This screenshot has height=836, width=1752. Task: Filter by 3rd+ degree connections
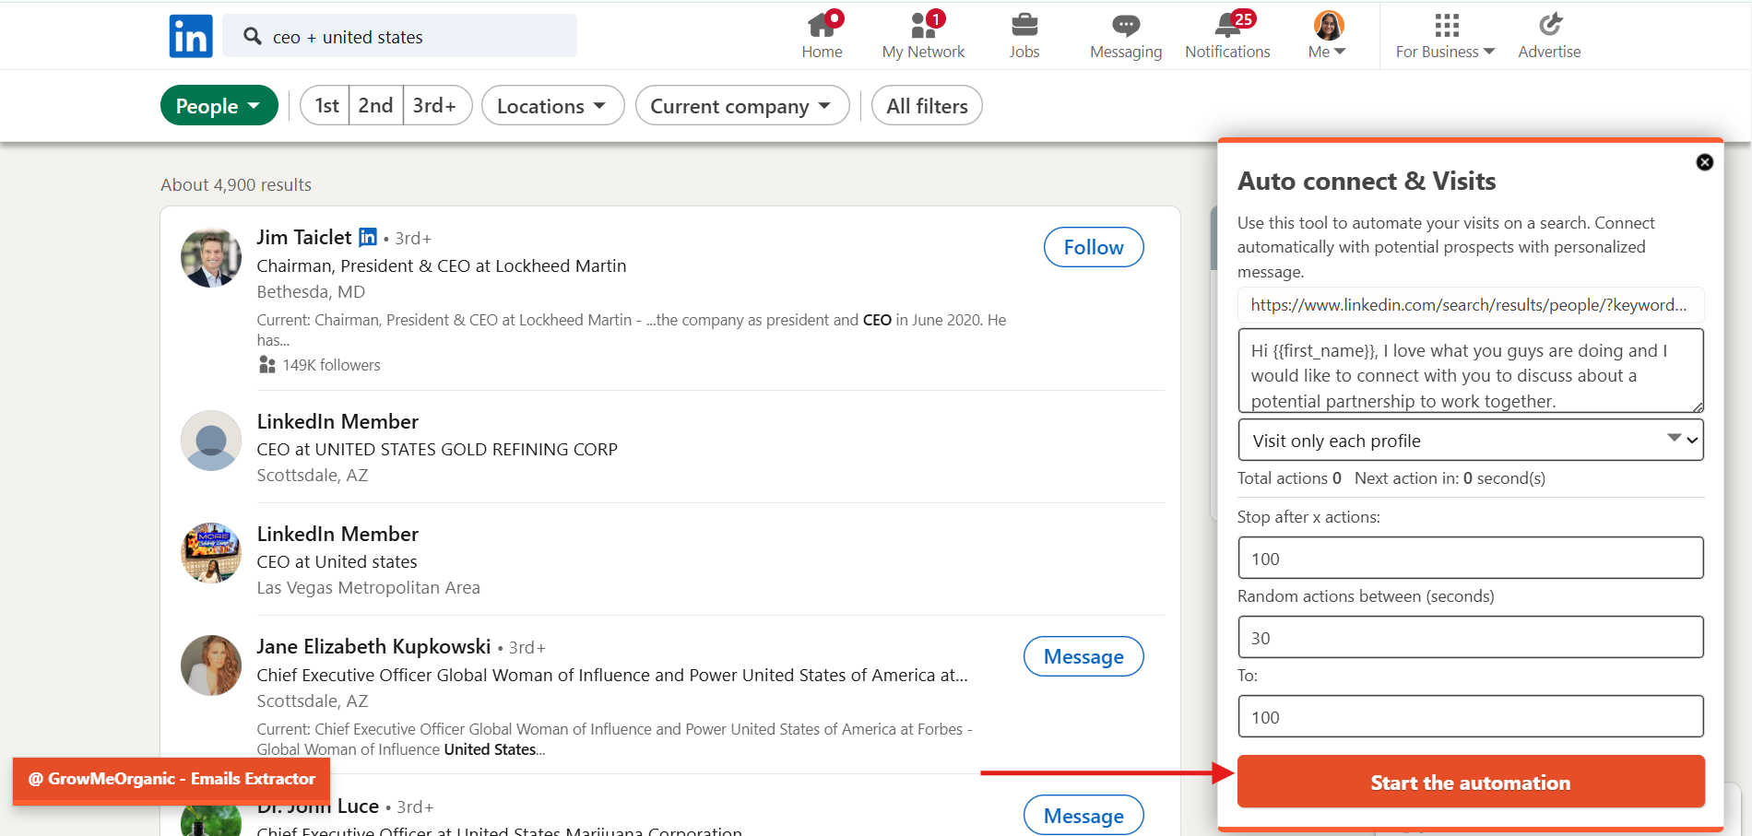436,106
